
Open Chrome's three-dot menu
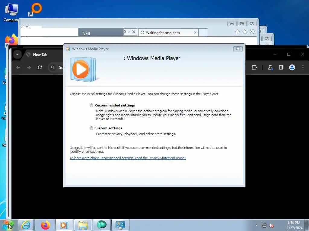click(303, 67)
